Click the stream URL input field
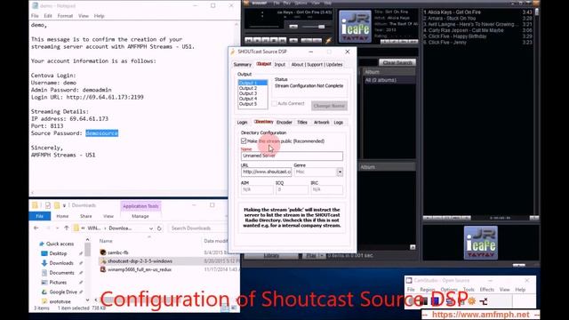This screenshot has height=320, width=569. [267, 172]
